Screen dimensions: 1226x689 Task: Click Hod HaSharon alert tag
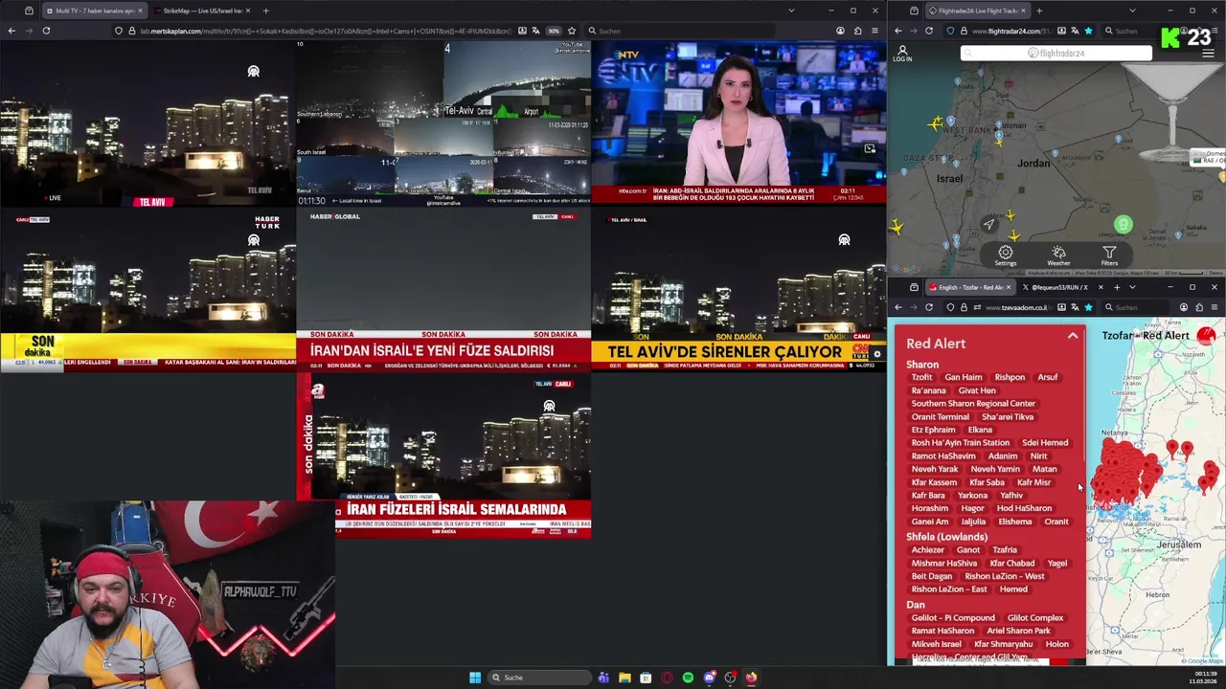1024,508
